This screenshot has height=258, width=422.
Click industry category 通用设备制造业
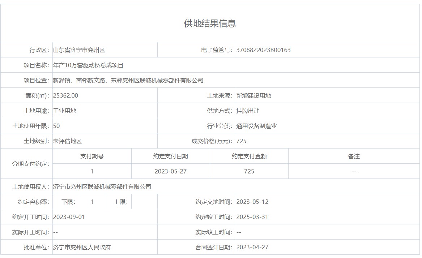256,126
